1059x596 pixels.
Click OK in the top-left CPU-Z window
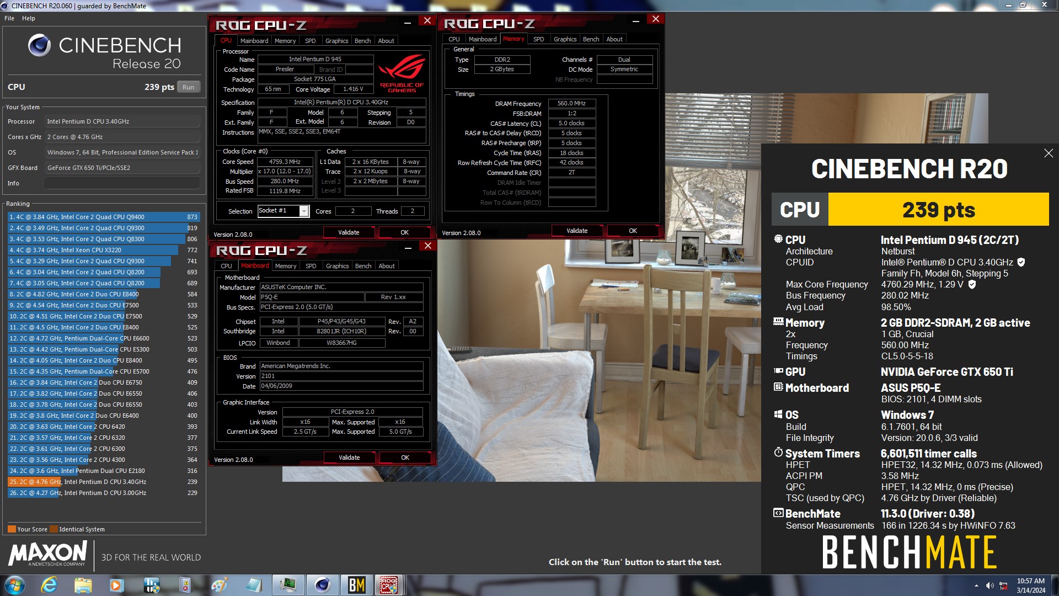point(405,232)
